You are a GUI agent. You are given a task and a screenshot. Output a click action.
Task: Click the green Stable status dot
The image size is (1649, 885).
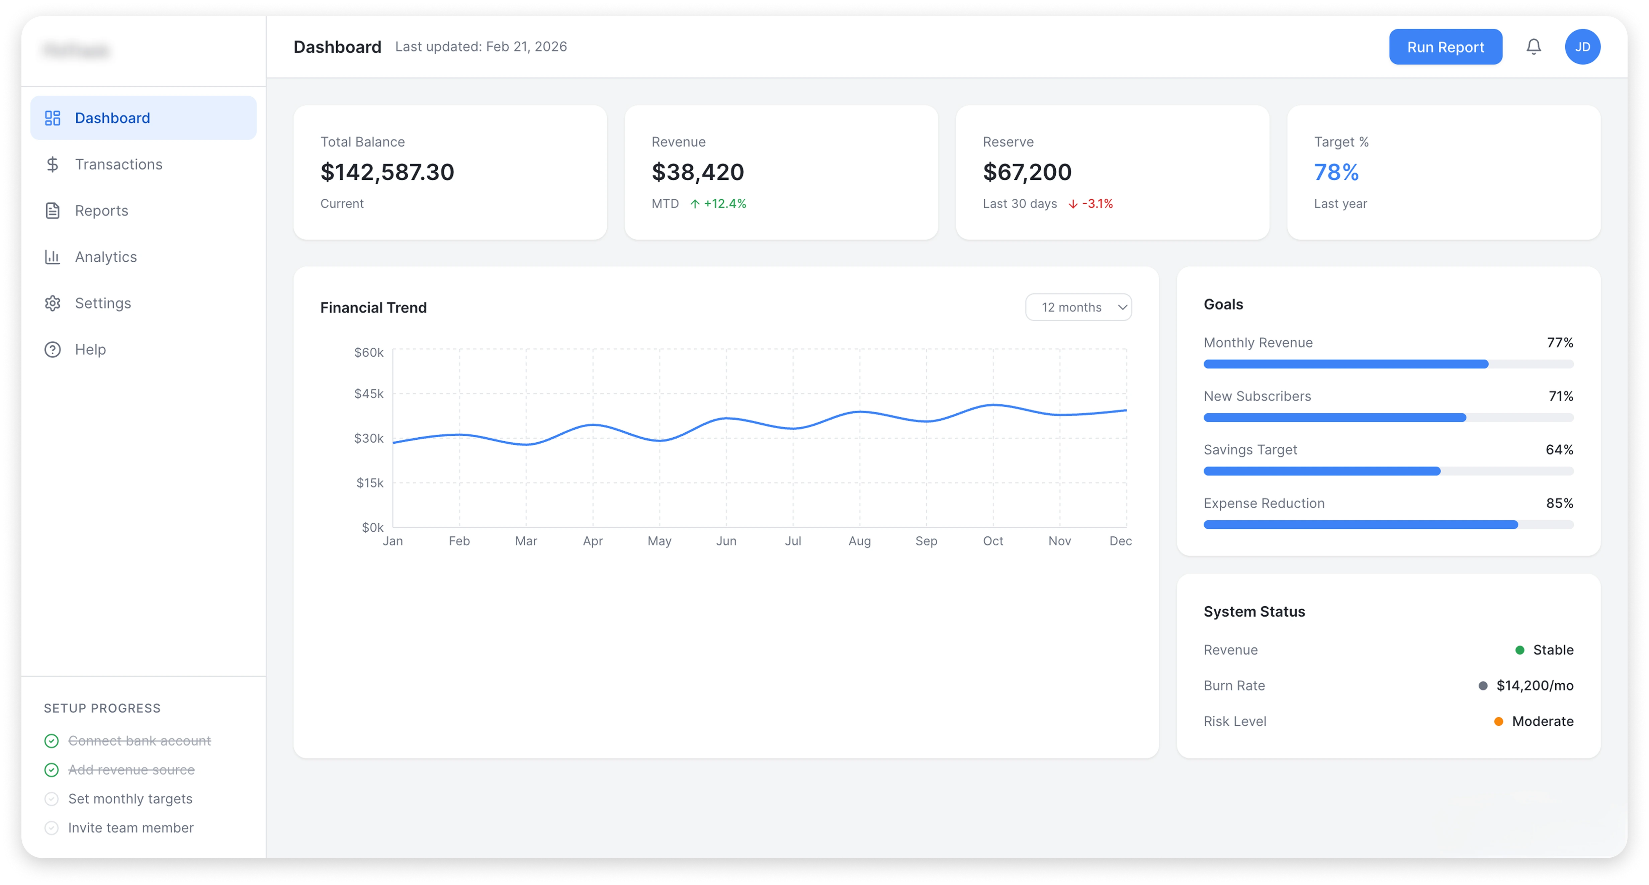click(1520, 650)
